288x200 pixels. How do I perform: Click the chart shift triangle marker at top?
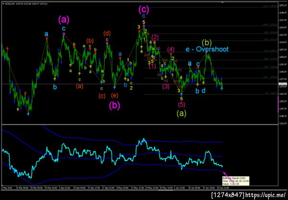pos(223,2)
